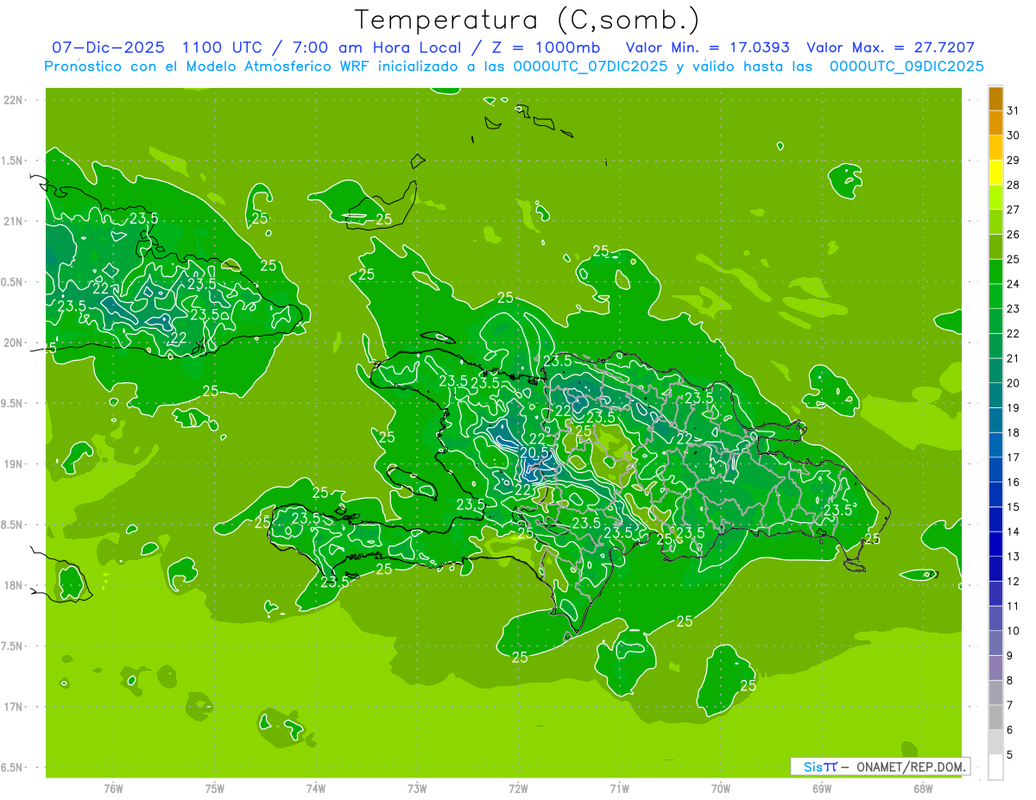Click longitude label '76W'
Image resolution: width=1036 pixels, height=800 pixels.
coord(113,789)
